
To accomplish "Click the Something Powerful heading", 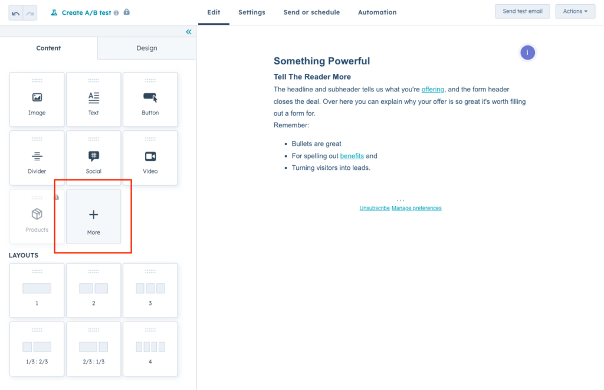I will (321, 61).
